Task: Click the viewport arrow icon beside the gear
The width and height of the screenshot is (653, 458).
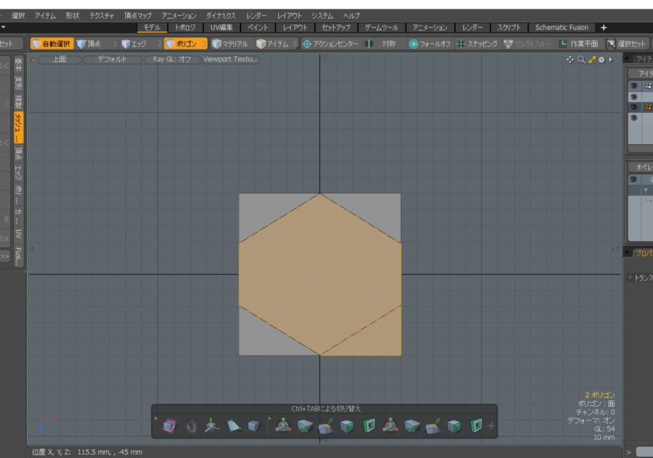Action: [x=610, y=59]
